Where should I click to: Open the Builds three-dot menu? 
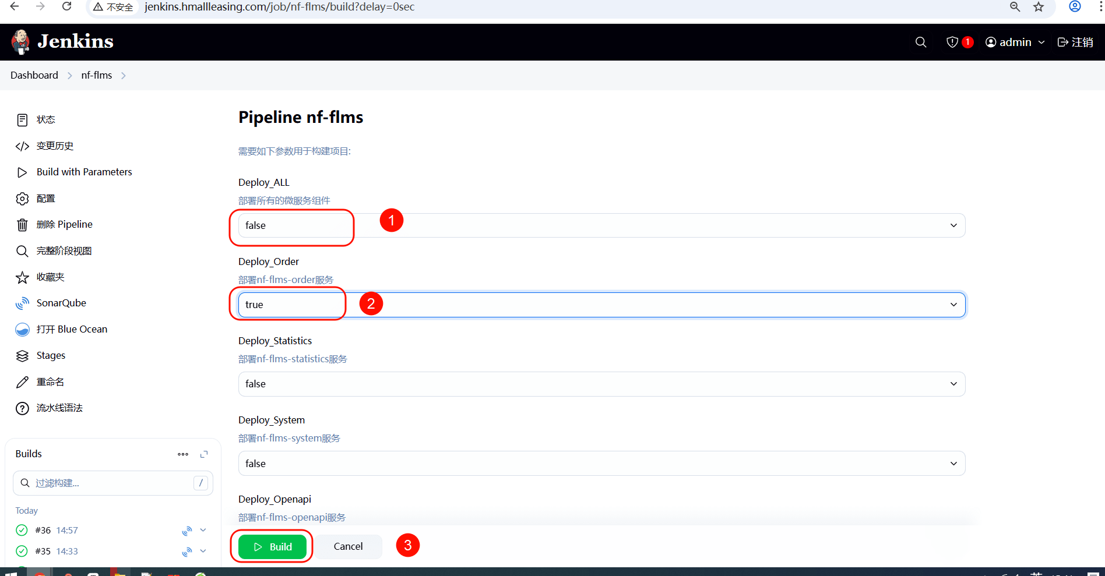click(x=183, y=454)
